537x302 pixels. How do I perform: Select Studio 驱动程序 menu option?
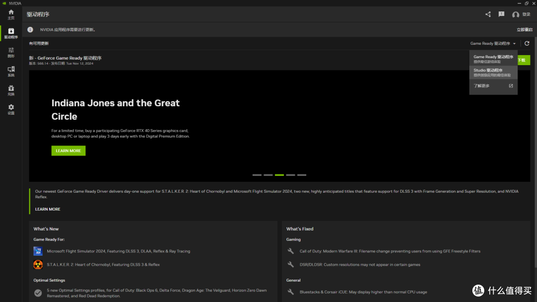click(493, 72)
